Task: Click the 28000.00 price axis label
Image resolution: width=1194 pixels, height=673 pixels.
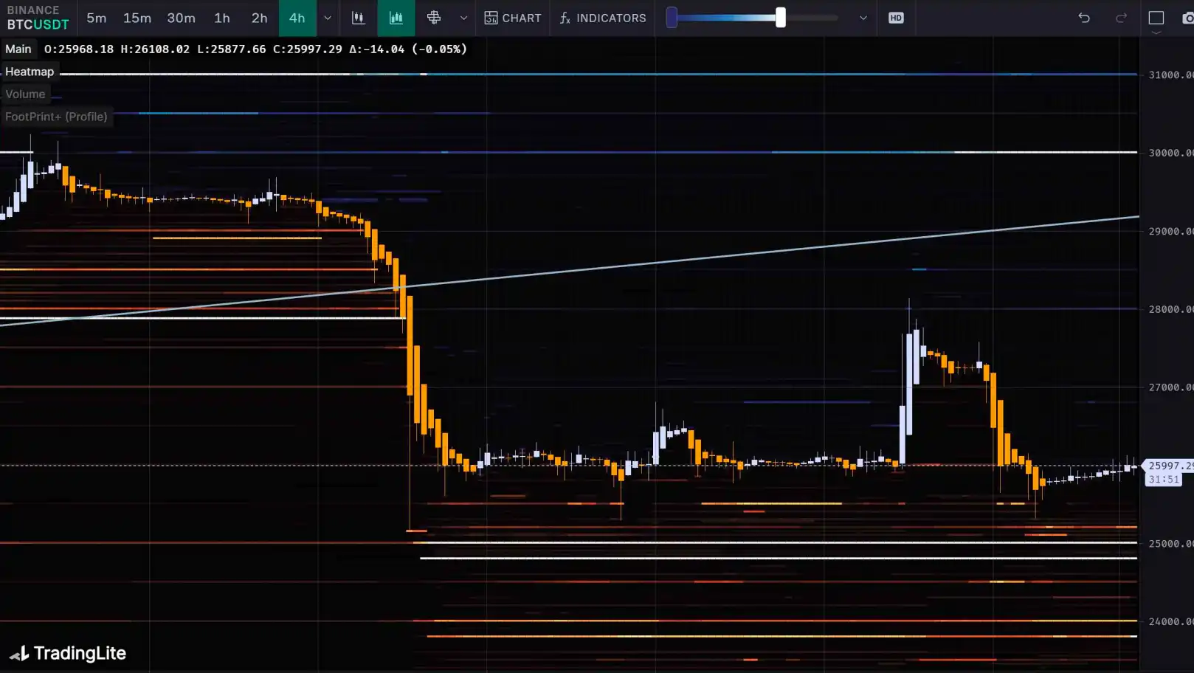Action: click(1170, 309)
